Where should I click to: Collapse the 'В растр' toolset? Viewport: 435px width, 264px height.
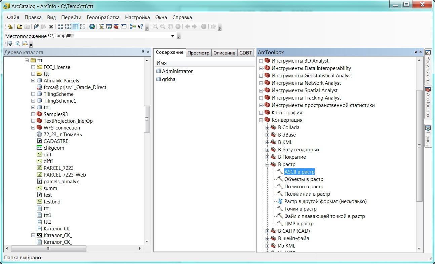(x=267, y=164)
